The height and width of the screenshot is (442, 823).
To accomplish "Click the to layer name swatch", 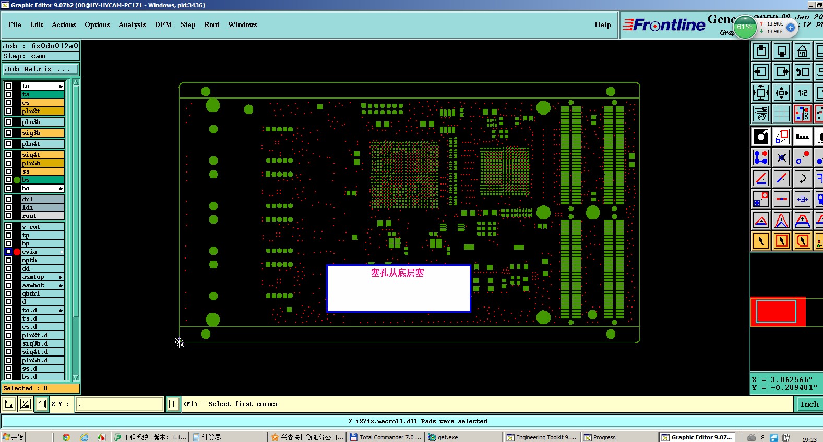I will click(42, 86).
